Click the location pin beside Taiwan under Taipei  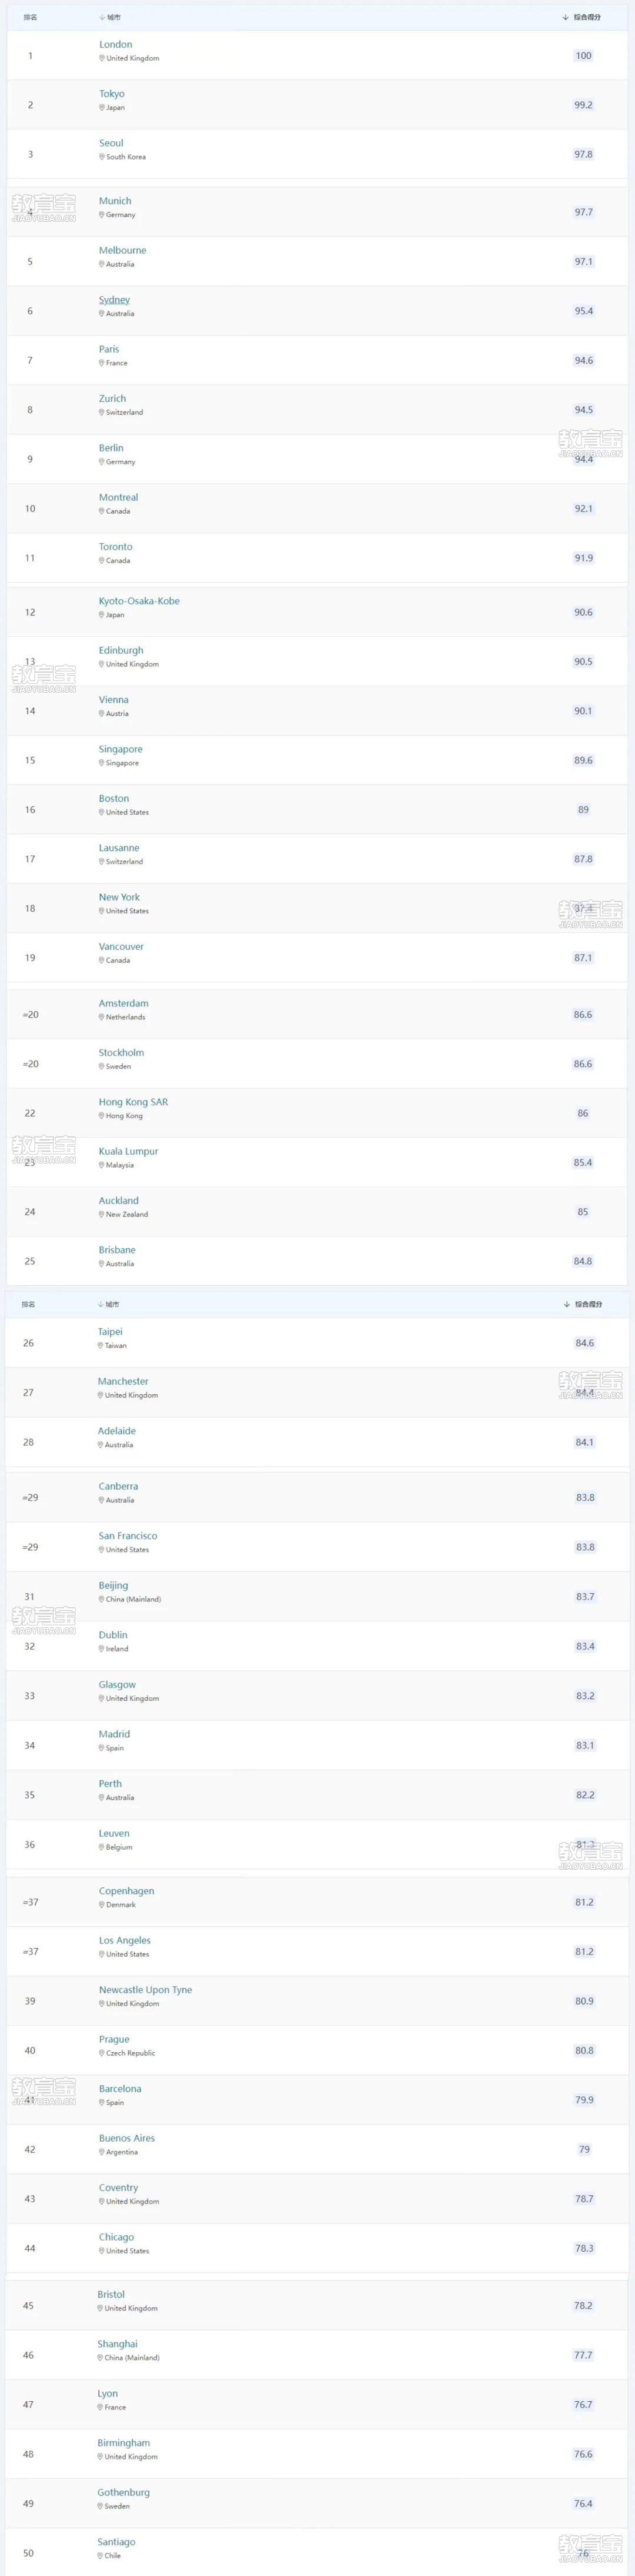[x=101, y=1345]
